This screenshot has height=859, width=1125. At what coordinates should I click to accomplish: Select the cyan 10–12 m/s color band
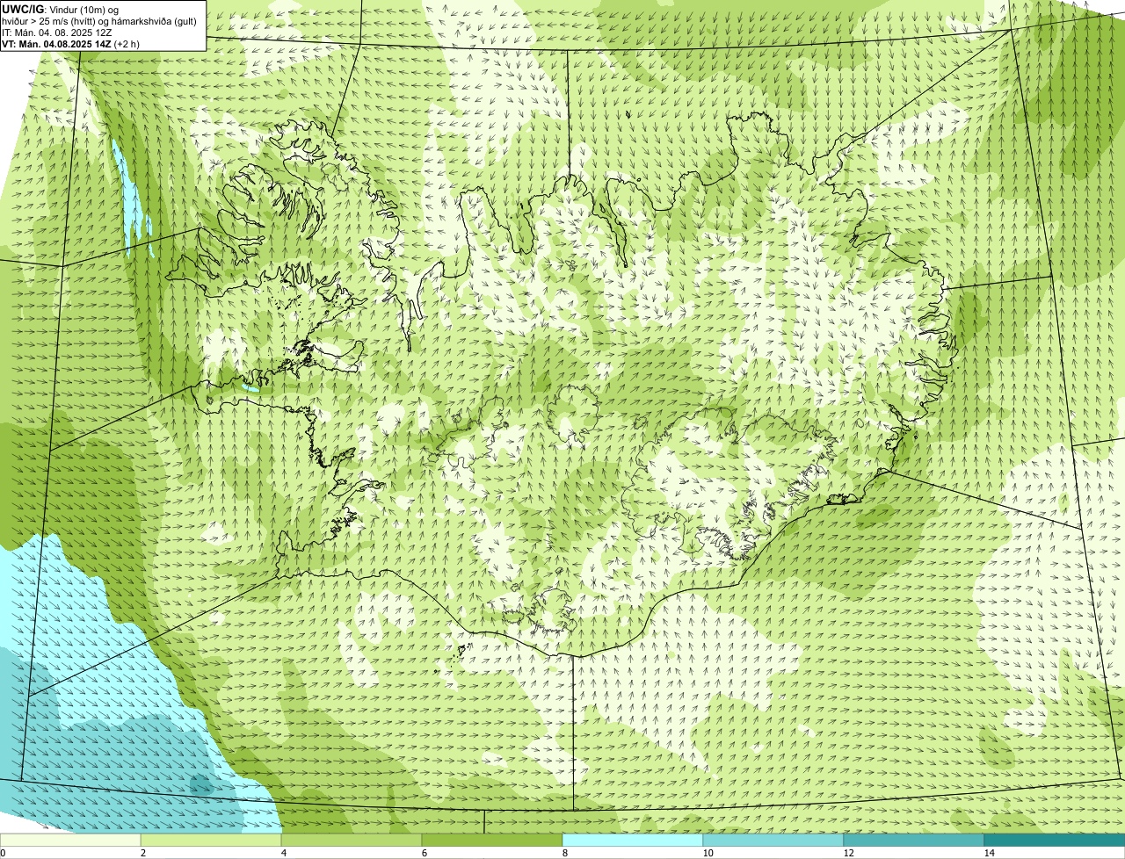pos(773,840)
